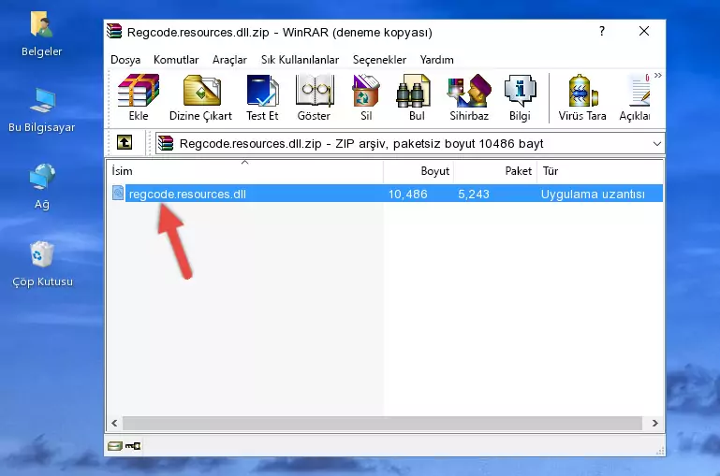Click the 10,486 size value
The height and width of the screenshot is (476, 720).
408,194
